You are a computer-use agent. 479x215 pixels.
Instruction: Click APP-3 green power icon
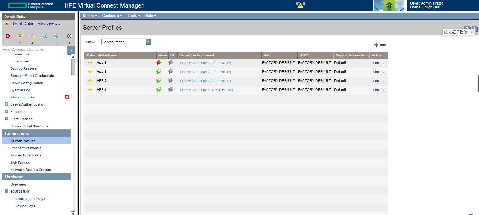point(159,80)
